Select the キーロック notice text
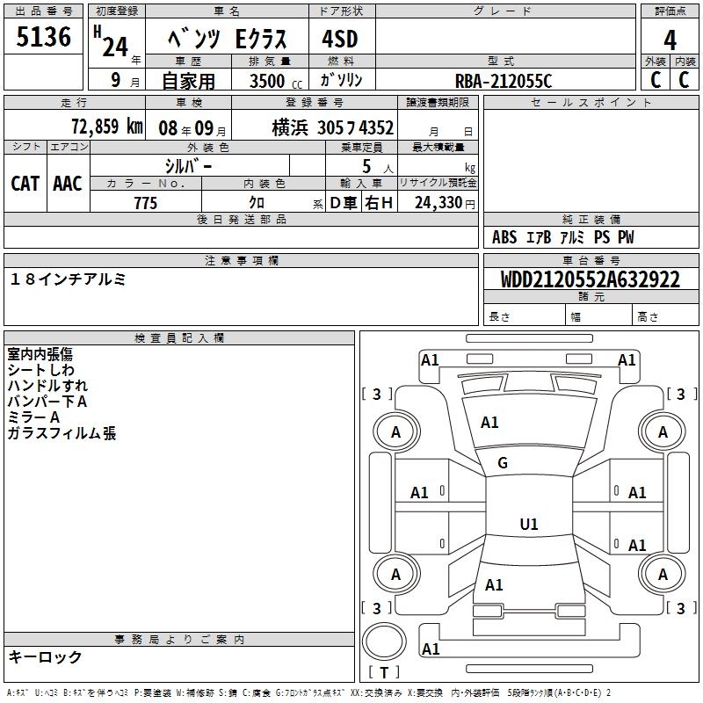Screen dimensions: 703x703 [45, 657]
